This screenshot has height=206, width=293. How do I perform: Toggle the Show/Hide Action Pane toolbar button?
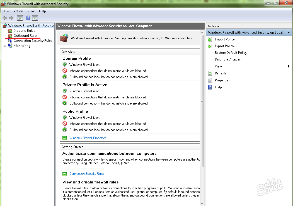point(35,18)
